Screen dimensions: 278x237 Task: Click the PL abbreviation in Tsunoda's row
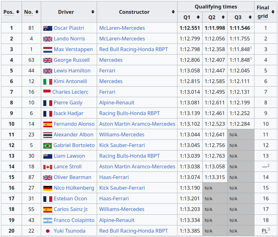pyautogui.click(x=264, y=231)
